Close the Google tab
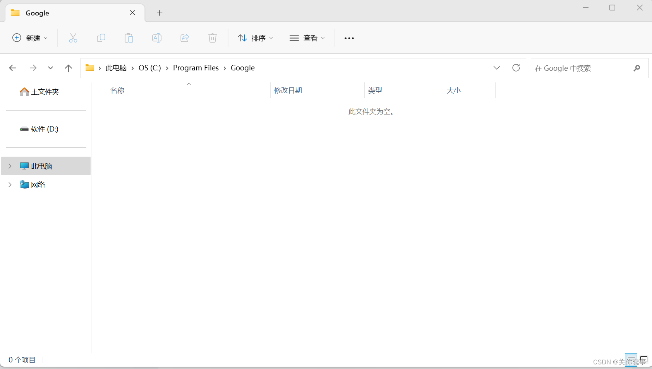The width and height of the screenshot is (652, 369). click(132, 13)
